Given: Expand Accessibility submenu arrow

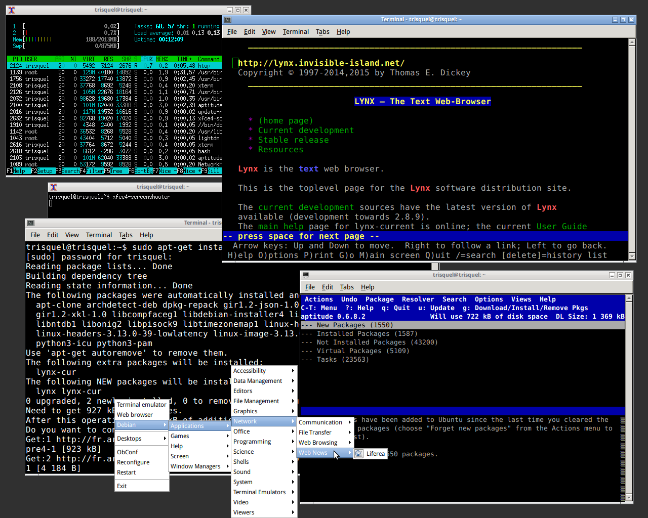Looking at the screenshot, I should [x=293, y=371].
